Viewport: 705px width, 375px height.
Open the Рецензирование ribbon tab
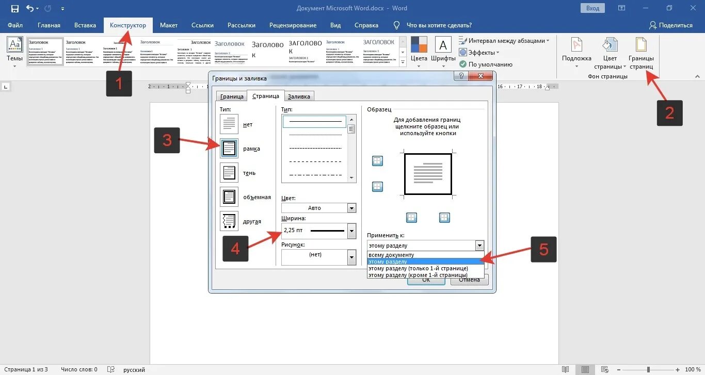coord(293,25)
